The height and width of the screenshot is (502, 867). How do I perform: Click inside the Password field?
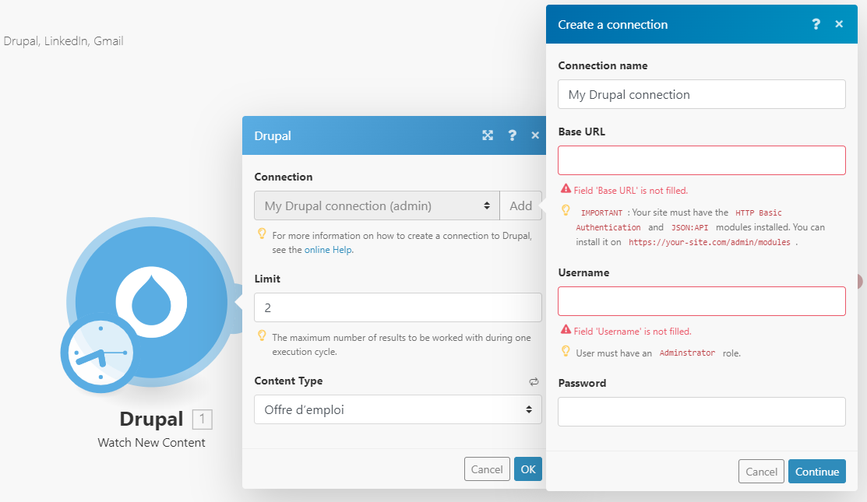click(x=701, y=411)
